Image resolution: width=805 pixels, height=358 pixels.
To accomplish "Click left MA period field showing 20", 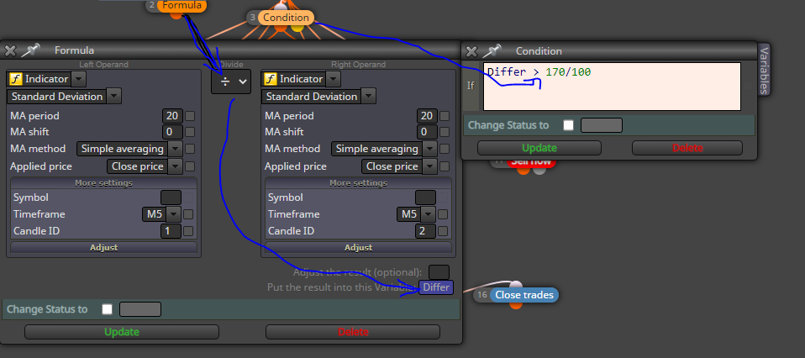I will (x=172, y=116).
